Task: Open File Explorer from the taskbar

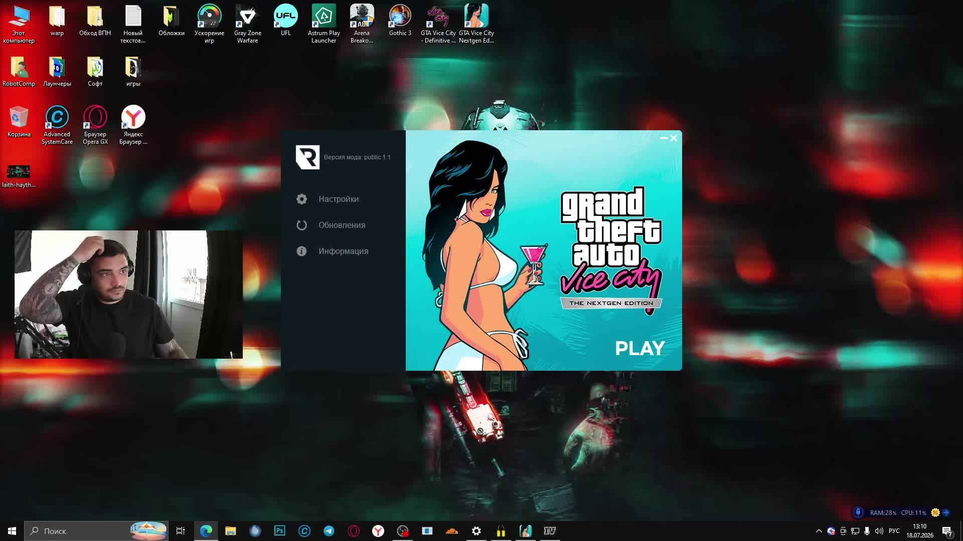Action: click(x=230, y=531)
